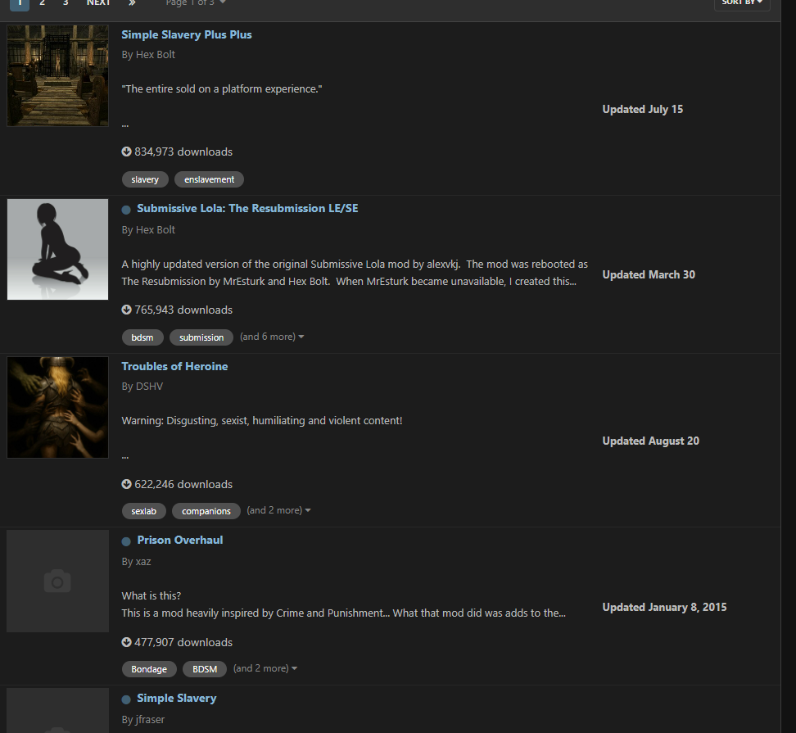Open Prison Overhaul placeholder camera thumbnail
The image size is (796, 733).
coord(57,581)
